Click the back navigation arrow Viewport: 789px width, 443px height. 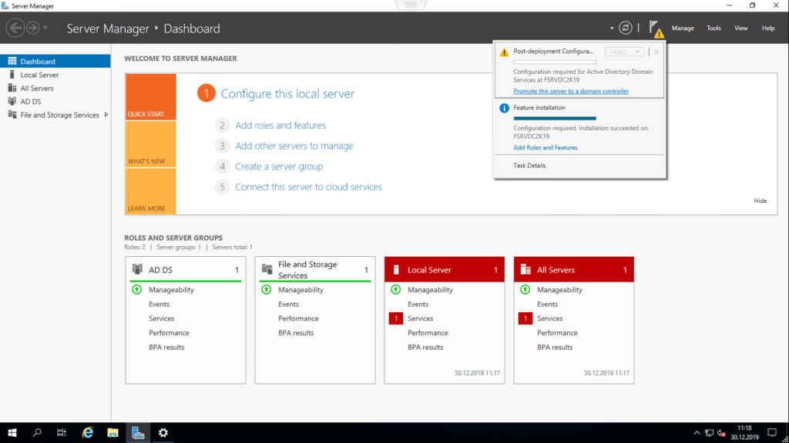(15, 28)
